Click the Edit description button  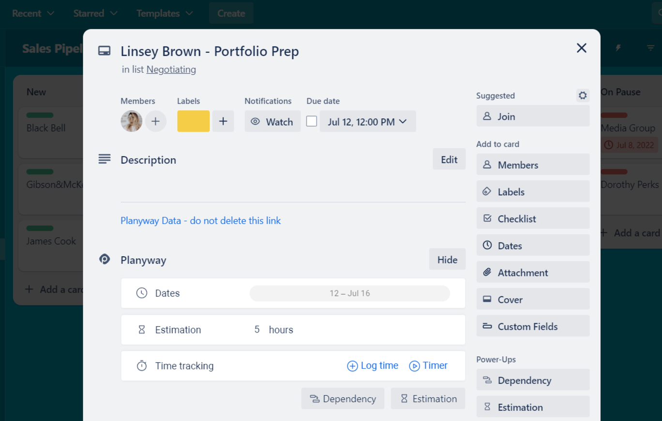coord(449,160)
